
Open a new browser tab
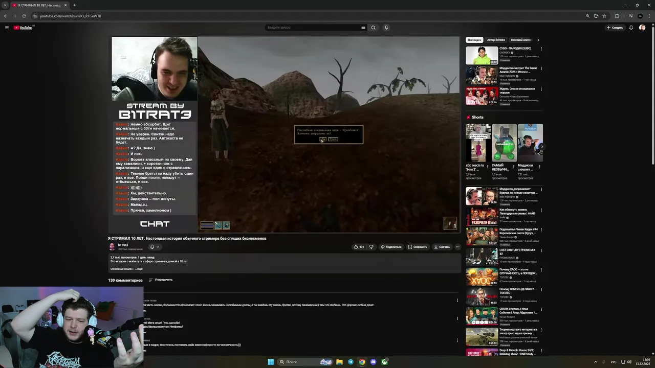(74, 5)
